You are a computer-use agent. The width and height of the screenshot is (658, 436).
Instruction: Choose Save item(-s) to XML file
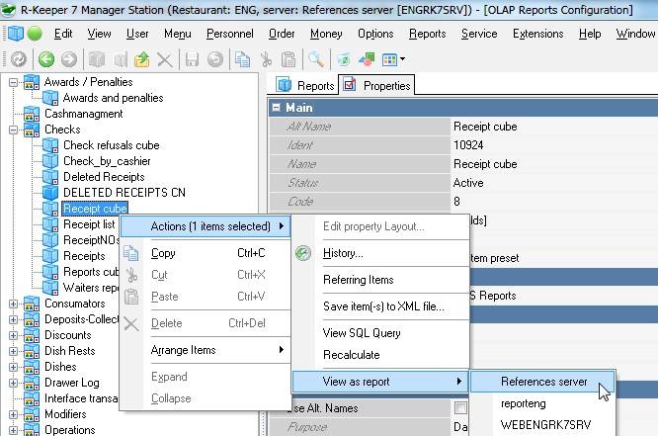(x=383, y=306)
